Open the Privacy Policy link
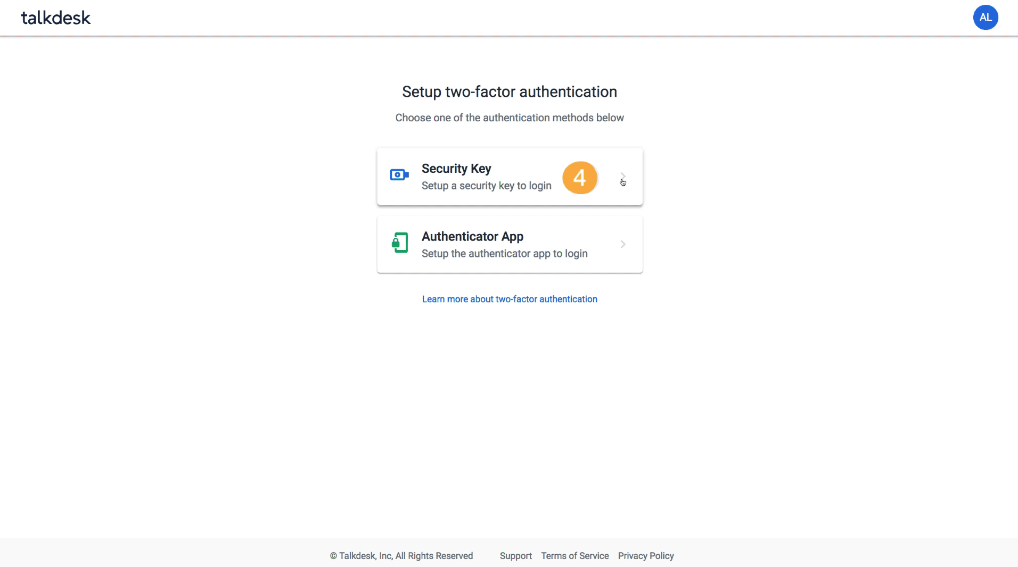This screenshot has height=567, width=1018. tap(646, 556)
